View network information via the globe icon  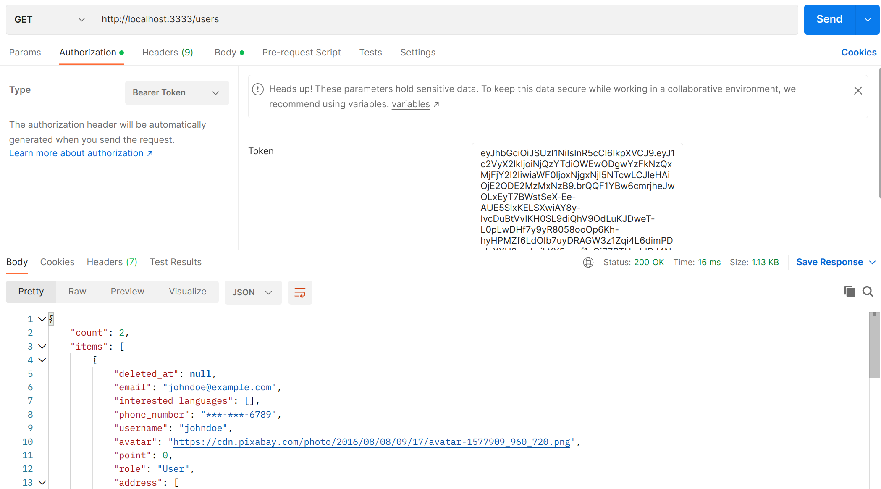pyautogui.click(x=588, y=262)
